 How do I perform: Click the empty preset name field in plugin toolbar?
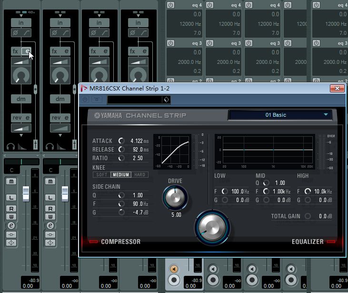(x=135, y=100)
